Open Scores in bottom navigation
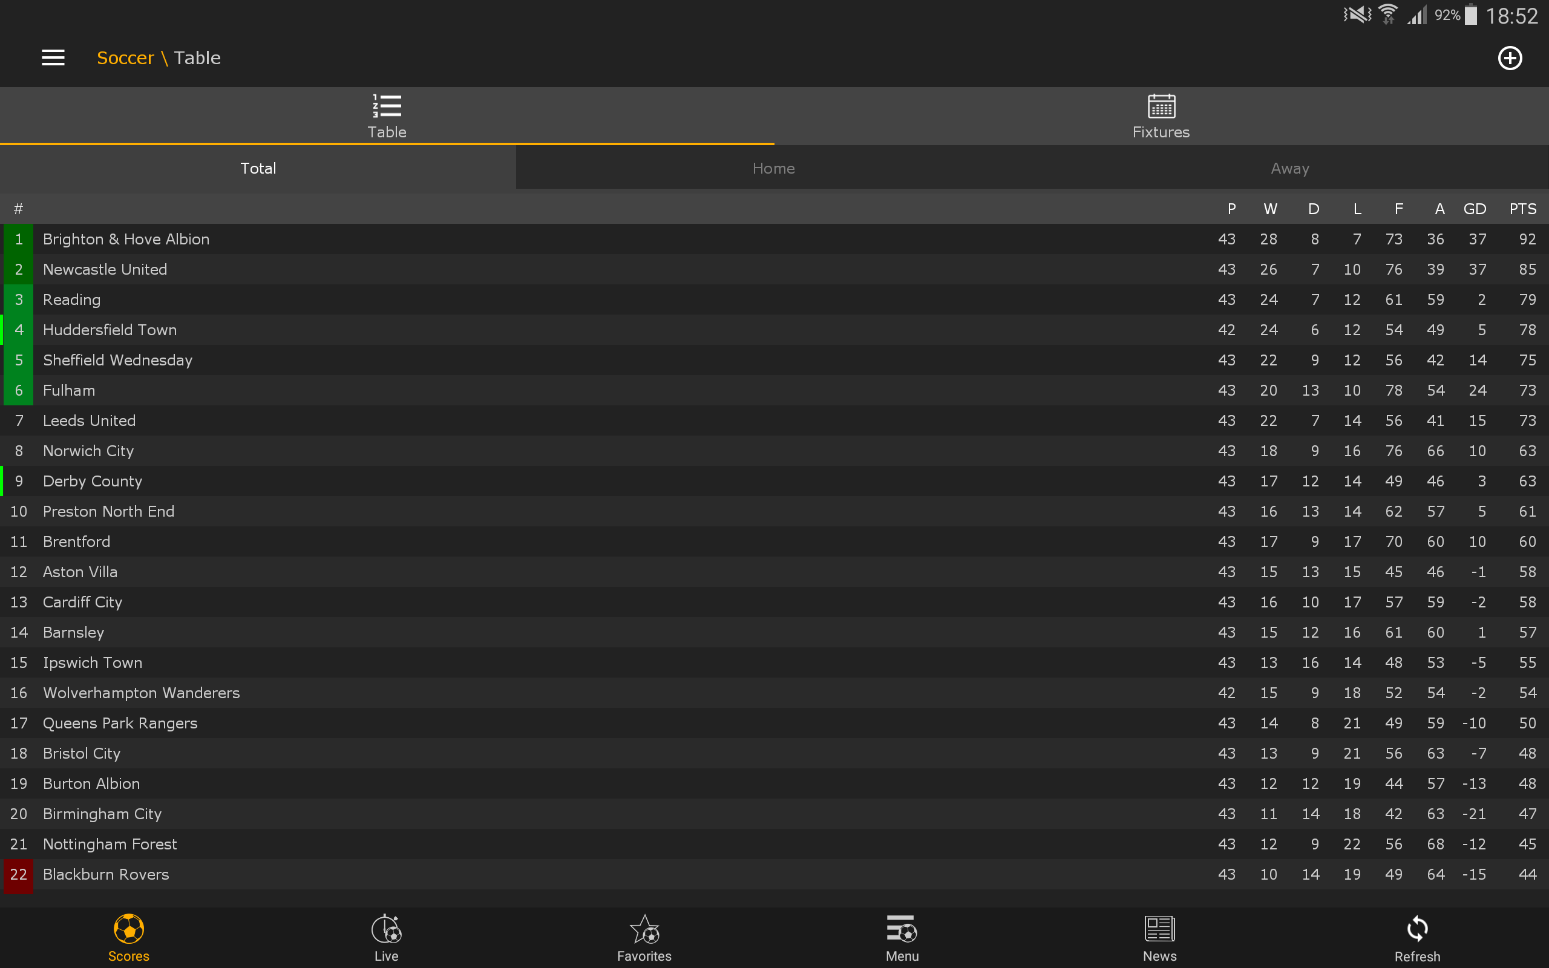 point(129,937)
